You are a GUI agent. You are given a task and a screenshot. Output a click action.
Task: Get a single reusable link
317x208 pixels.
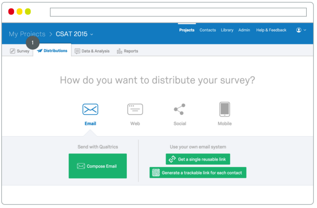(198, 159)
